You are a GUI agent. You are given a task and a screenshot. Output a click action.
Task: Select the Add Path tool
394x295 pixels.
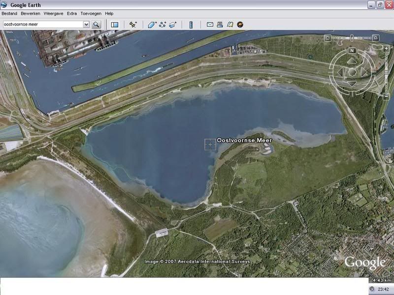163,24
